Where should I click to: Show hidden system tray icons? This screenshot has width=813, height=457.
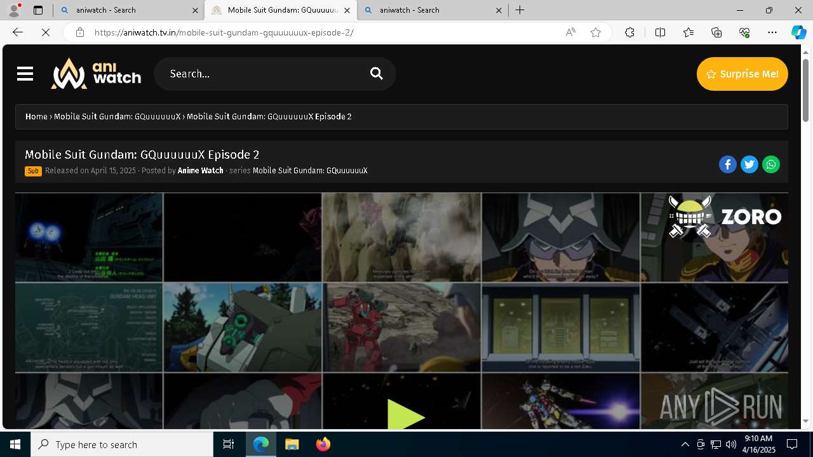point(685,444)
